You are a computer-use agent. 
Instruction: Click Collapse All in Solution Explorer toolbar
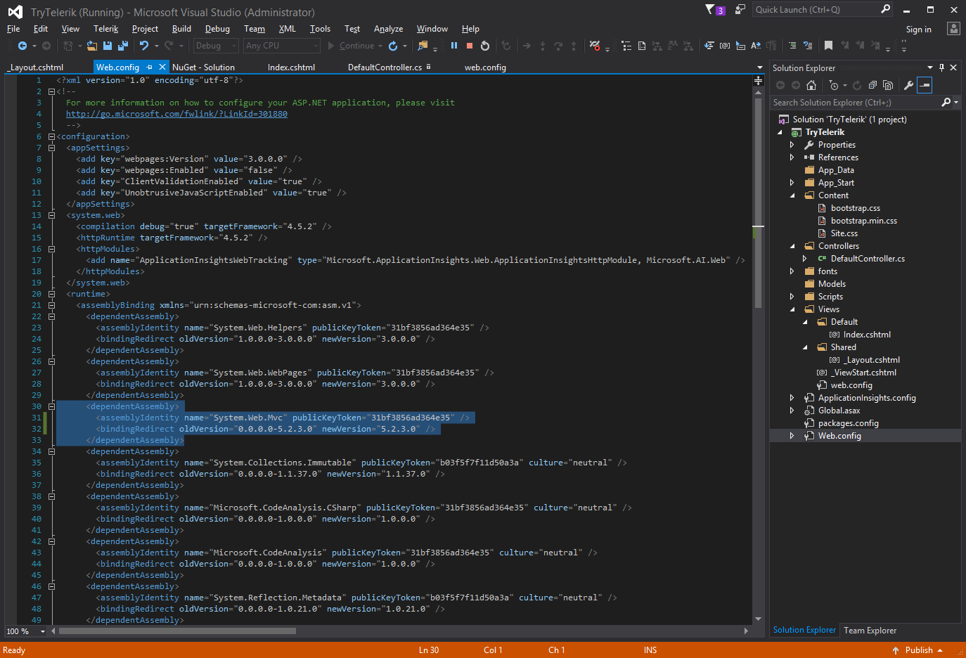[872, 85]
